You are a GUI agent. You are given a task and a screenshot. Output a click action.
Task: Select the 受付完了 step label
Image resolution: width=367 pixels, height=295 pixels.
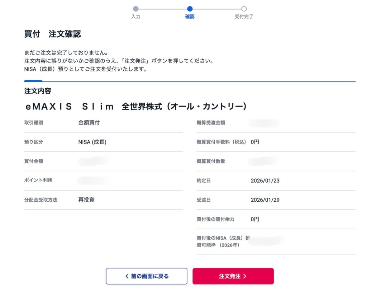[244, 17]
